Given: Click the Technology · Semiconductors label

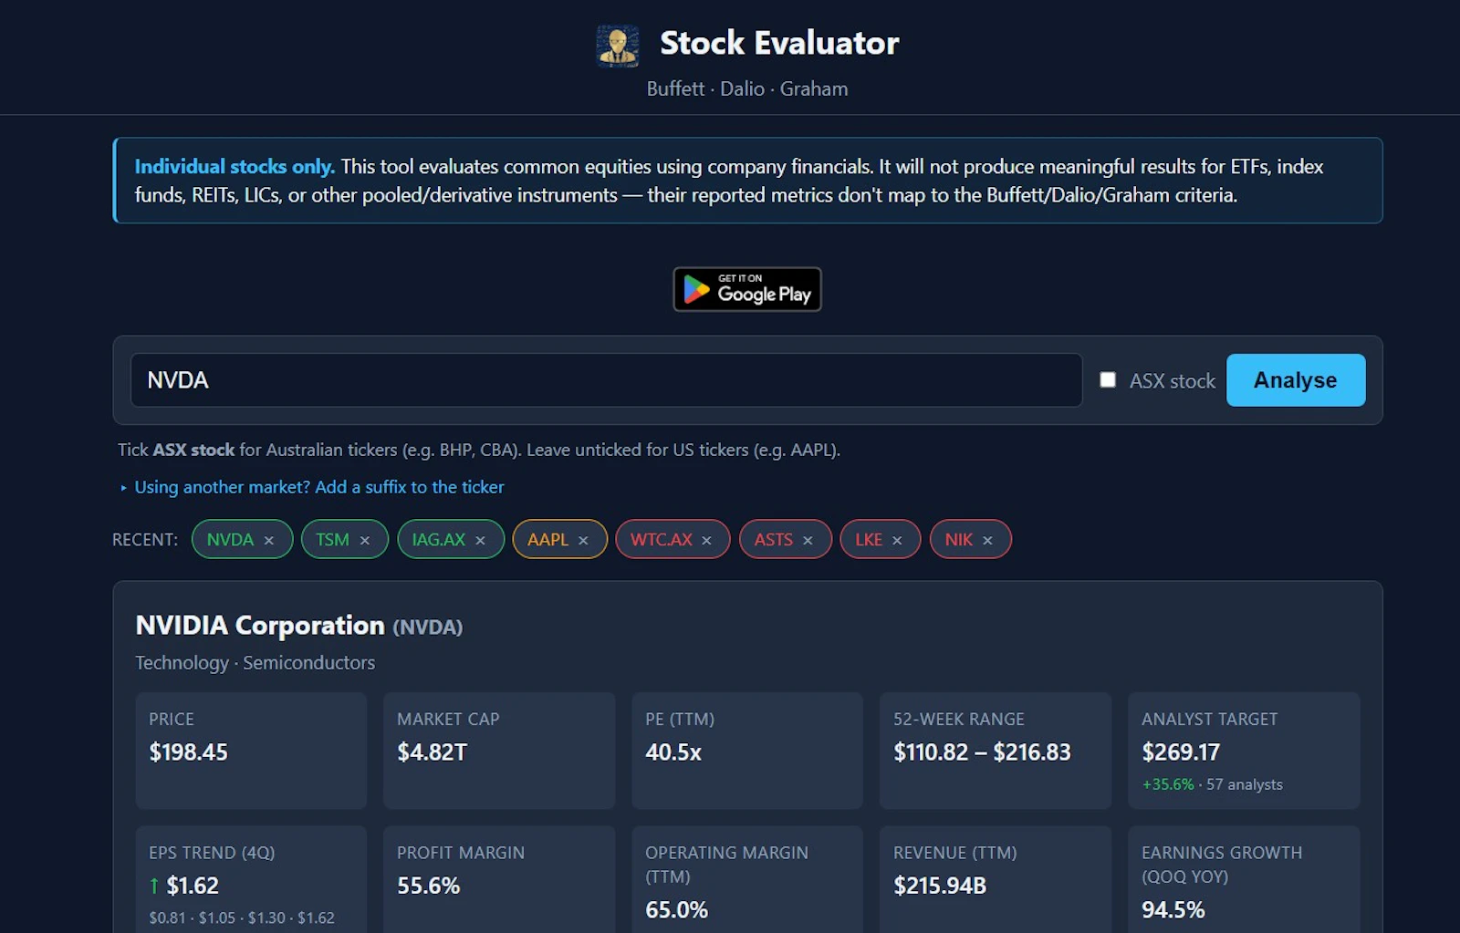Looking at the screenshot, I should pos(255,663).
